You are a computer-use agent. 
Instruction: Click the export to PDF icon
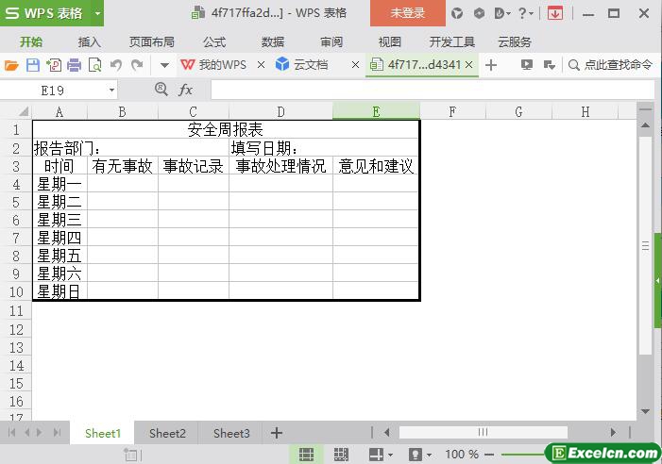(x=54, y=65)
